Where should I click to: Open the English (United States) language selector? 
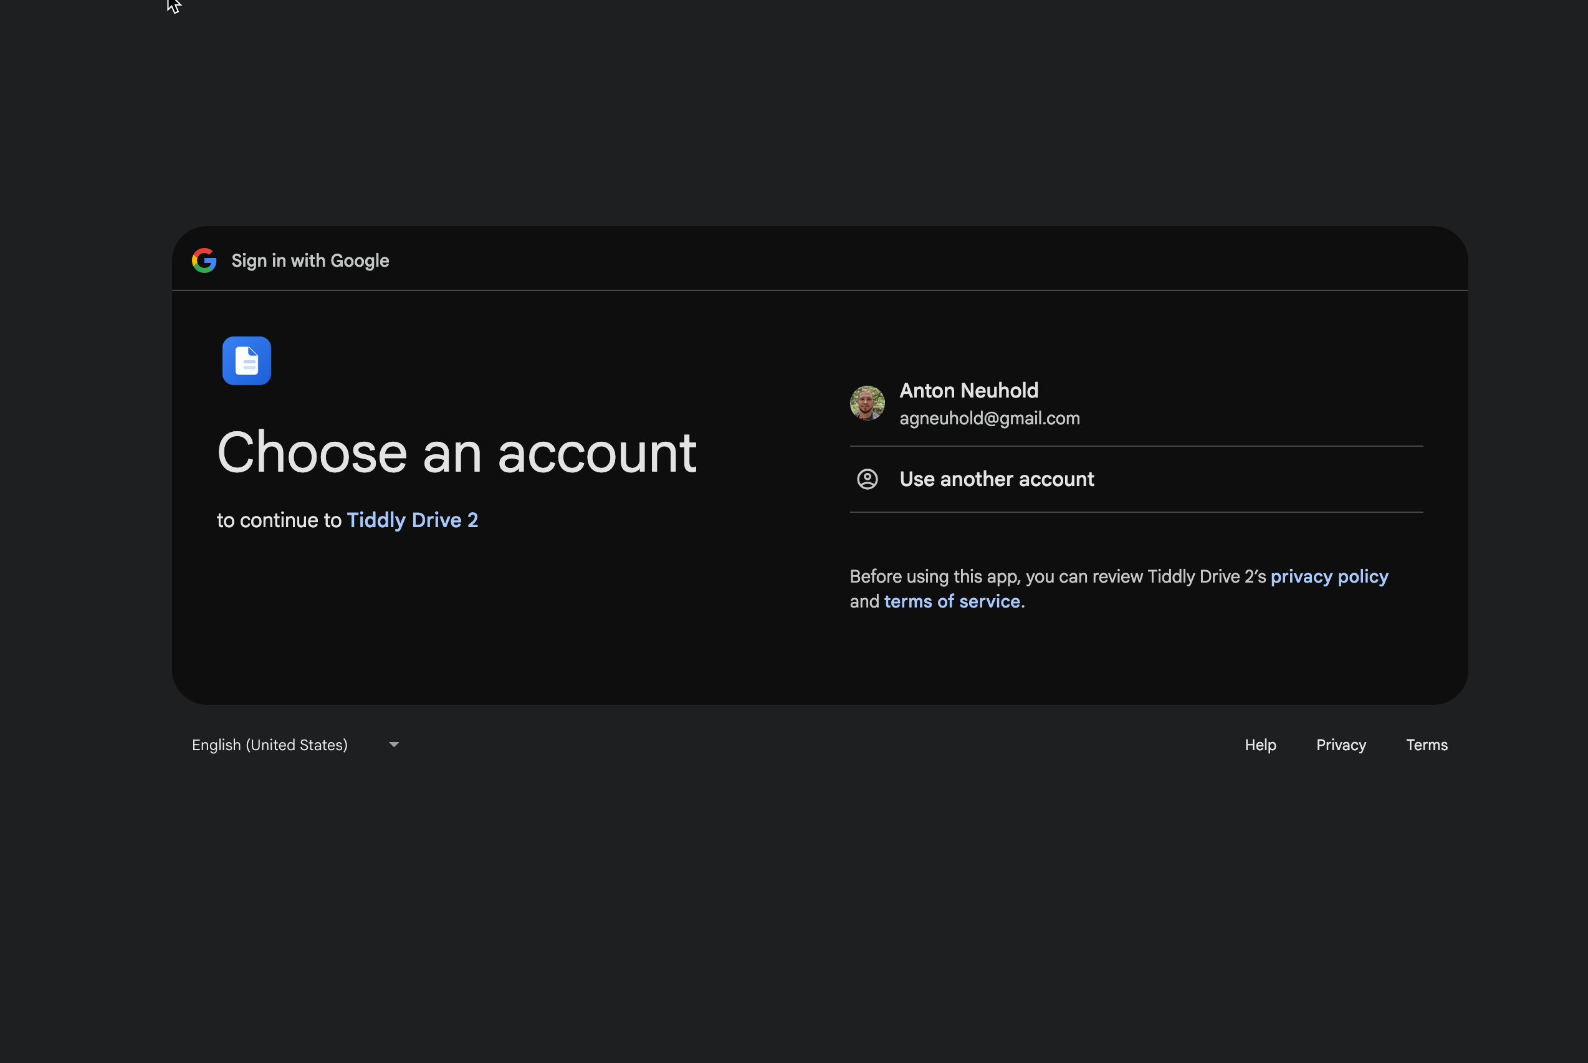pos(270,745)
